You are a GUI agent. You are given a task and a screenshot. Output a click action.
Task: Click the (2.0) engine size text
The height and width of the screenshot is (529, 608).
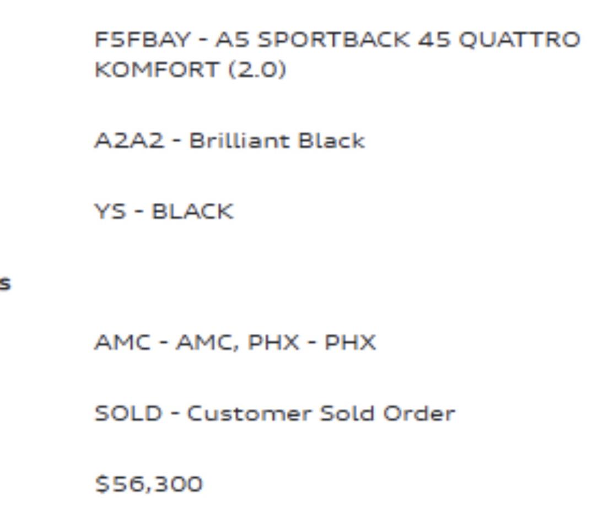[x=257, y=70]
